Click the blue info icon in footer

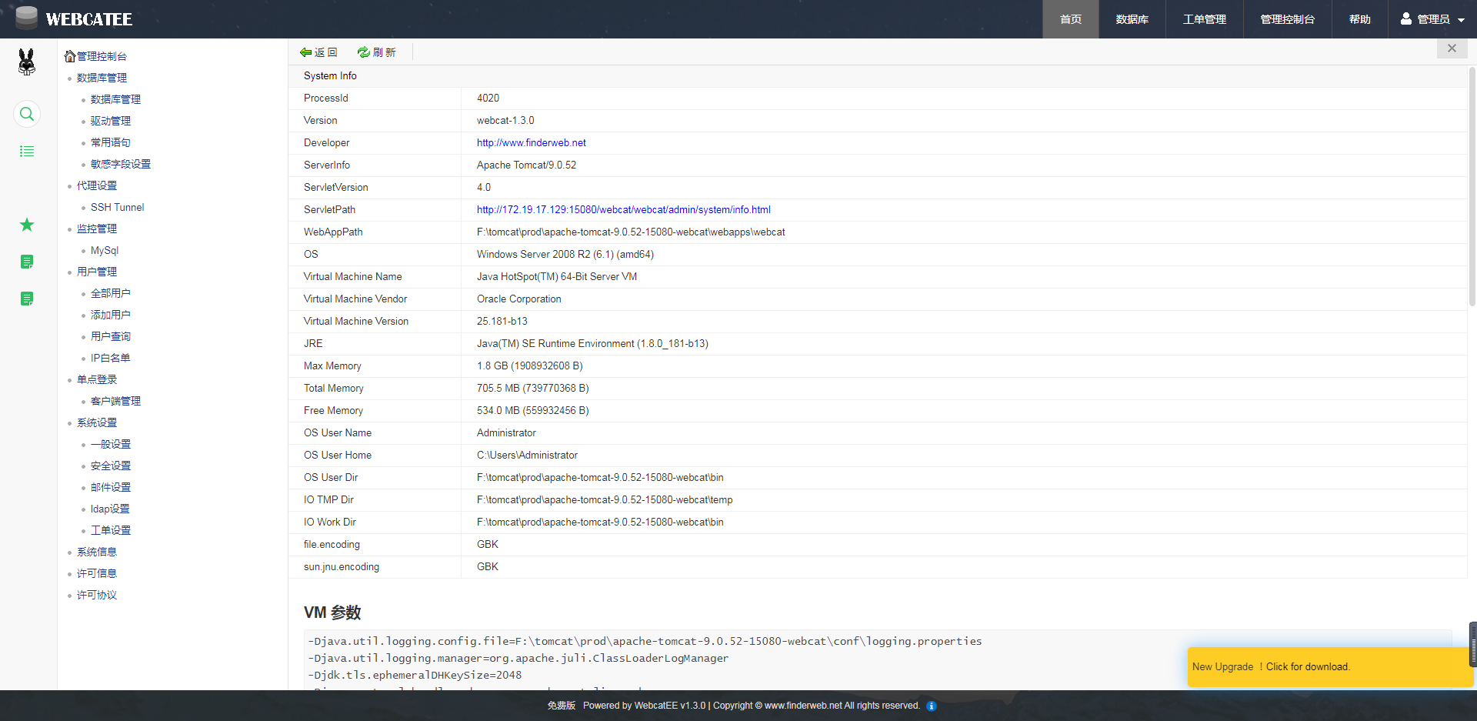pos(931,706)
